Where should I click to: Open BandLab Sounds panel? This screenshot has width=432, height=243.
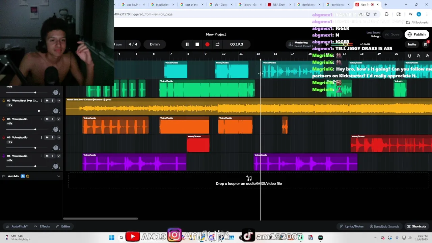pos(384,226)
